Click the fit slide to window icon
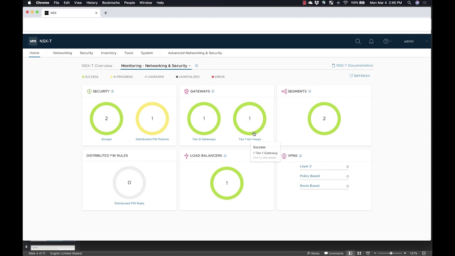455x256 pixels. (424, 253)
